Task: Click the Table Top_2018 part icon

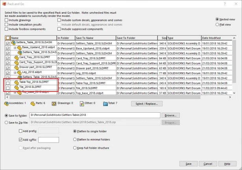Action: pyautogui.click(x=17, y=82)
